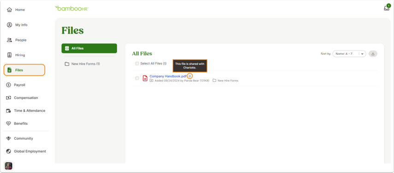394x173 pixels.
Task: Open the Home sidebar item
Action: (16, 10)
